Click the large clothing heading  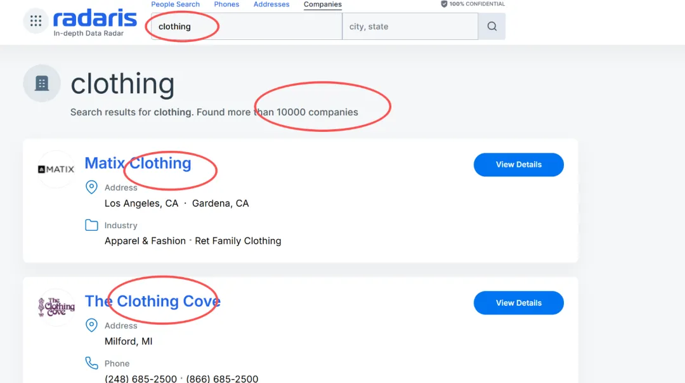pos(123,84)
